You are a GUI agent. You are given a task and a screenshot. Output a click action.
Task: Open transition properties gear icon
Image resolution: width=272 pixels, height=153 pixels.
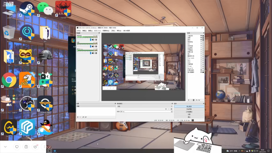coord(171,109)
